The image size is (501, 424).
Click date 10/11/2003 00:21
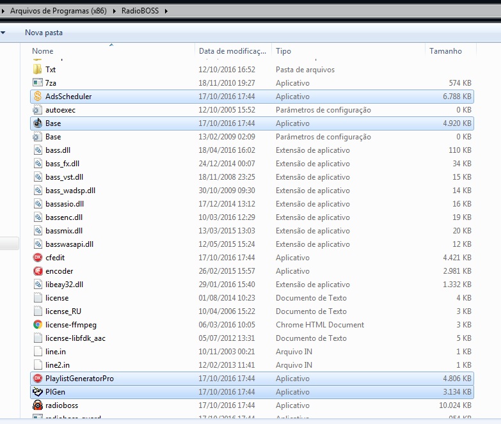(227, 352)
